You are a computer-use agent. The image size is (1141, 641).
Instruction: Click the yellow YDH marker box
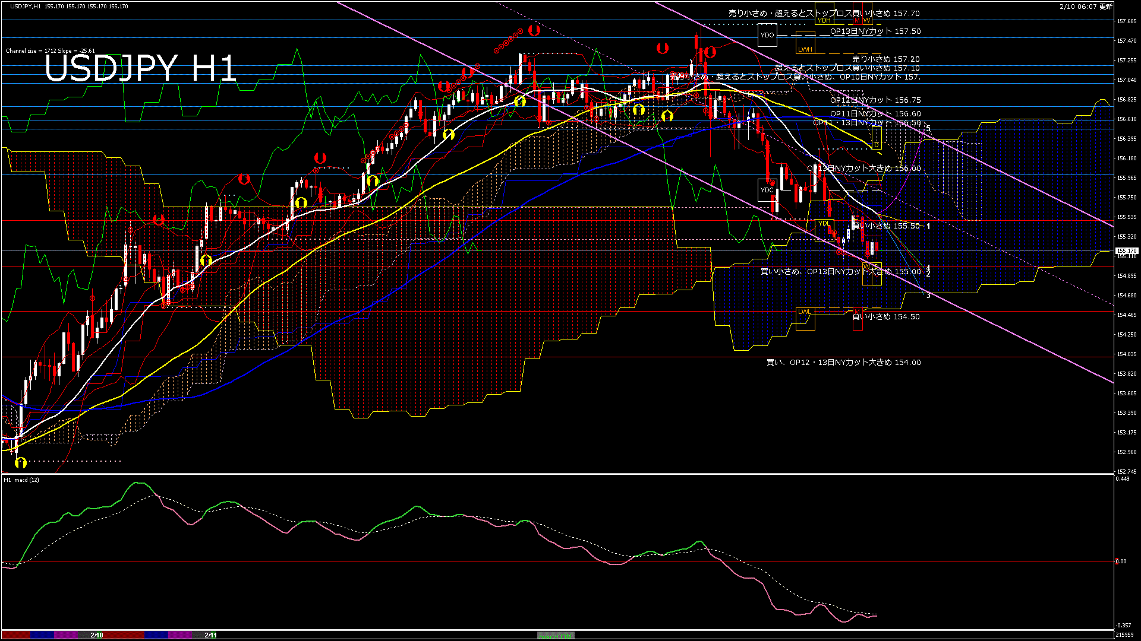pos(824,20)
